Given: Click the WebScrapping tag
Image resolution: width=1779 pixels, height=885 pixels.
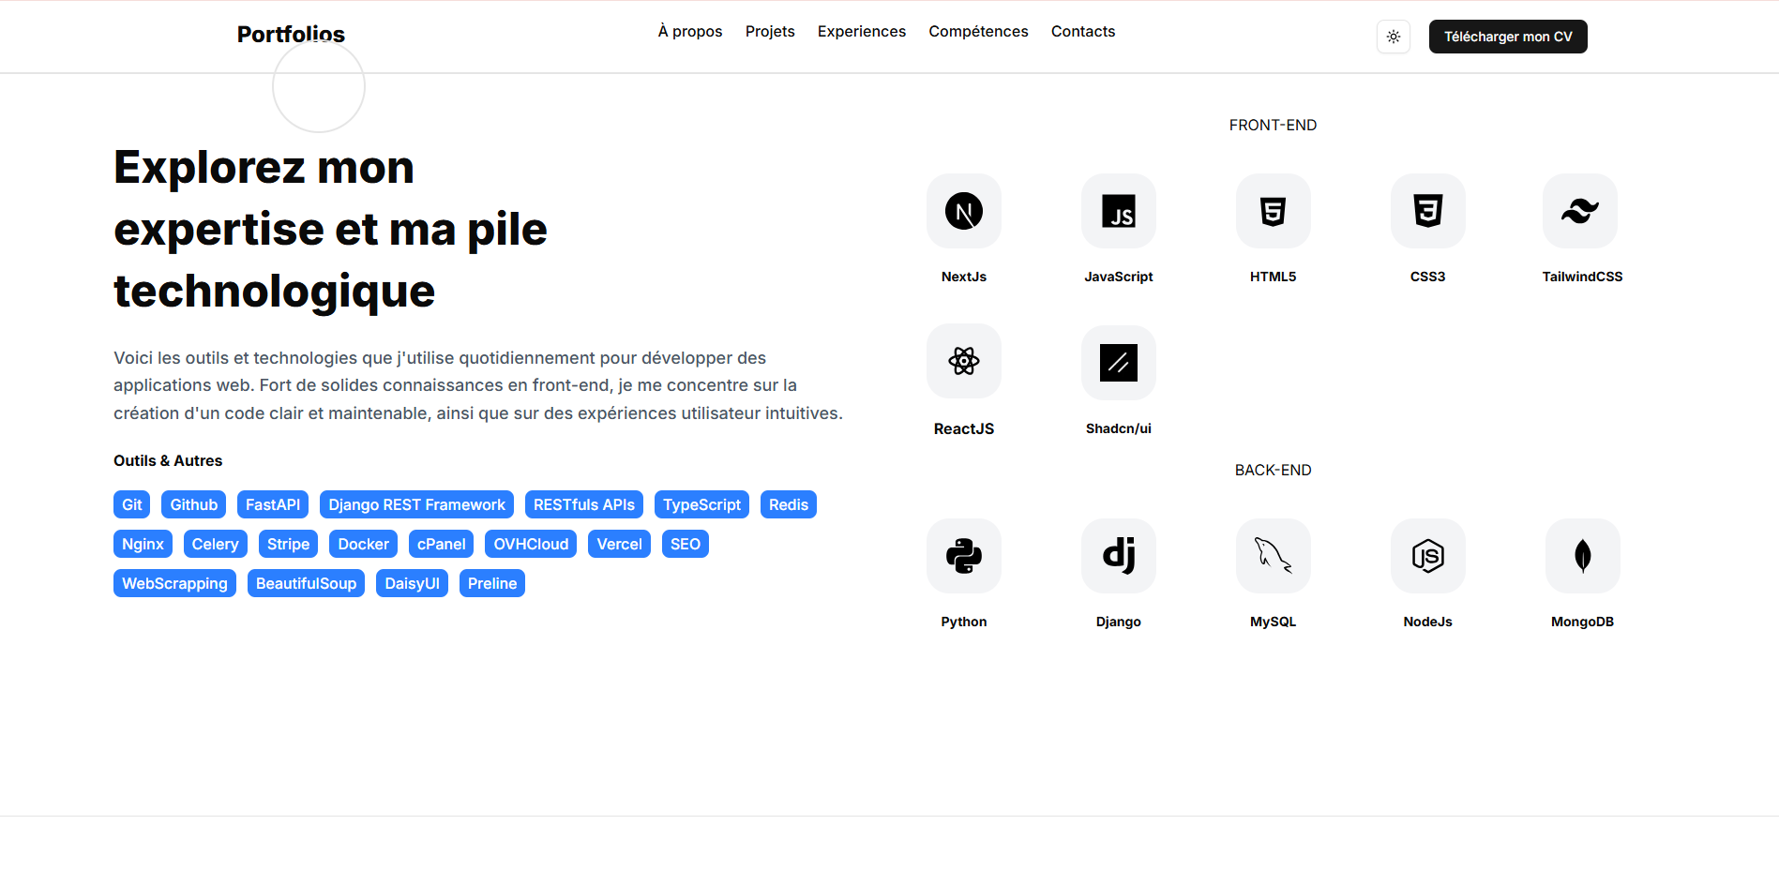Looking at the screenshot, I should [x=174, y=583].
